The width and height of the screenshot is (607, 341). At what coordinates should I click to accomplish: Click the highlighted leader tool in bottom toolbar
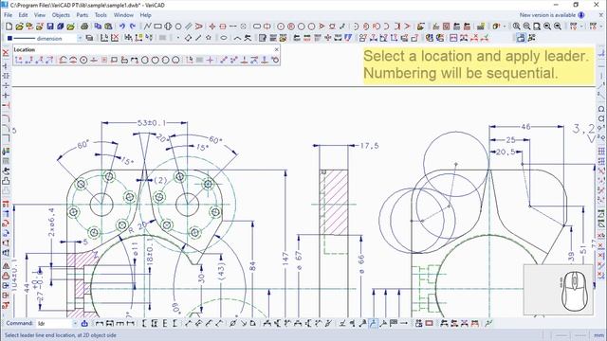373,324
